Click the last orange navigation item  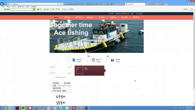point(136,17)
